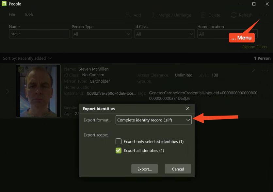Close the Export identities dialog with X
This screenshot has height=192, width=273.
pos(188,108)
